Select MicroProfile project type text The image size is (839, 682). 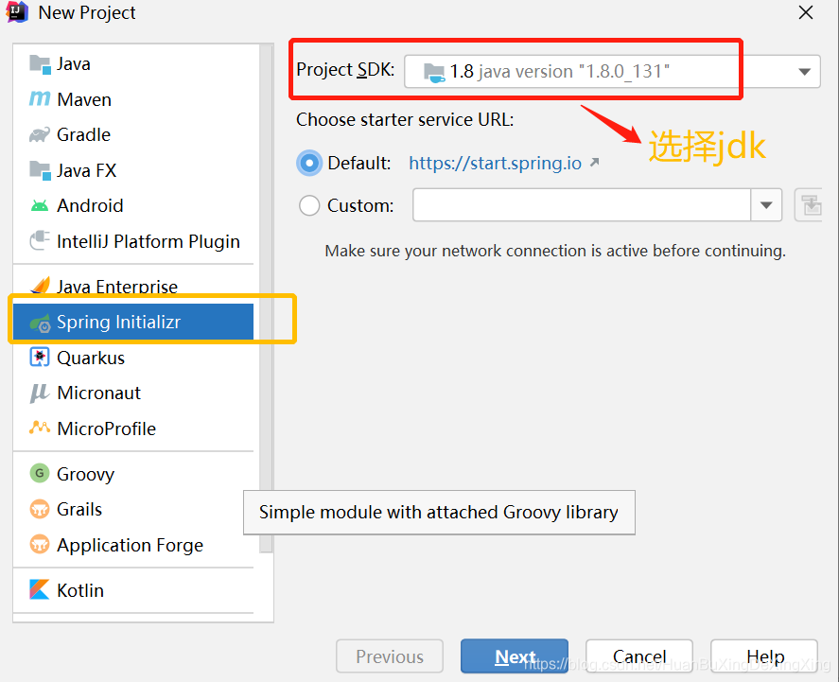[x=107, y=428]
